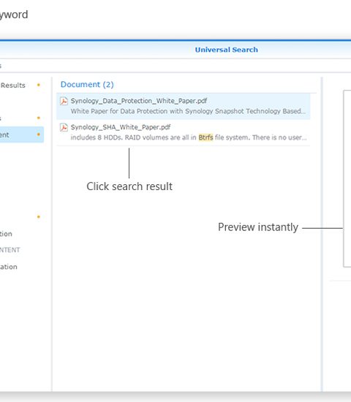351x402 pixels.
Task: Click the preview pane box at right
Action: (x=347, y=178)
